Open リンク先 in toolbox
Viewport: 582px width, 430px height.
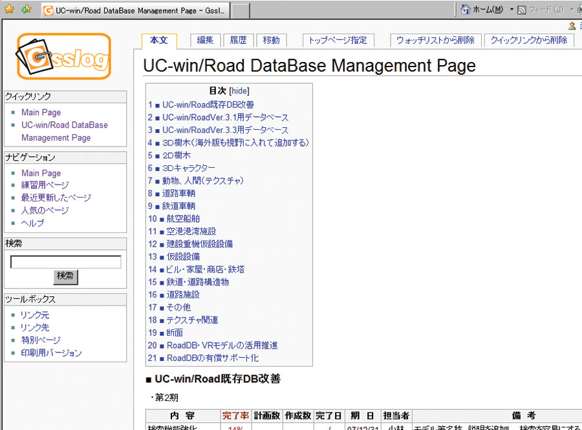[35, 328]
